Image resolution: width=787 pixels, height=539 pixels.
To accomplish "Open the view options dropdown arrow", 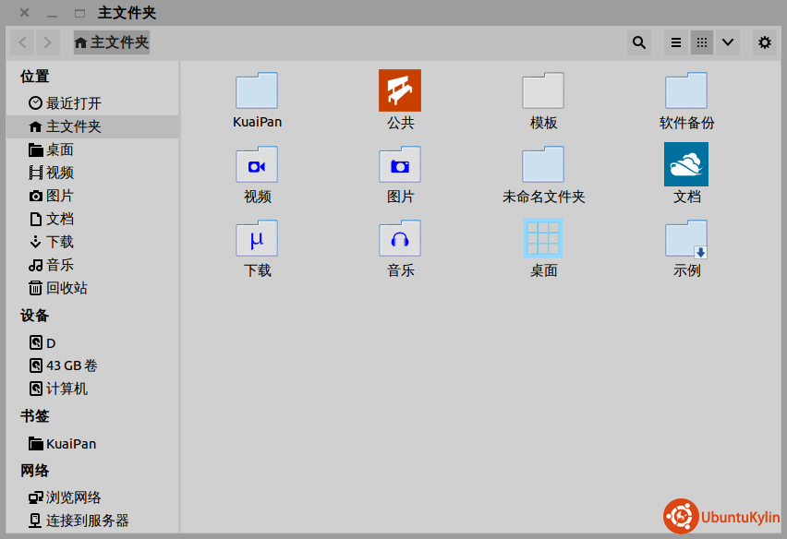I will point(728,42).
